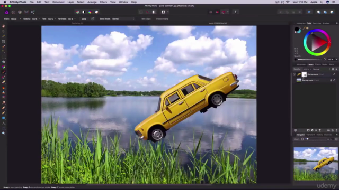Open the brush Width dropdown

click(x=21, y=19)
